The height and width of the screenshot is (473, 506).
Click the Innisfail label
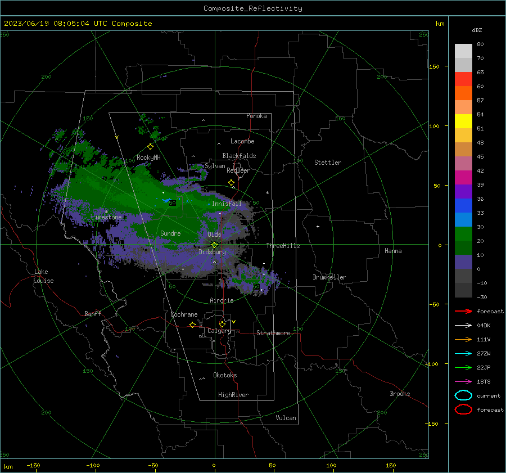coord(227,204)
